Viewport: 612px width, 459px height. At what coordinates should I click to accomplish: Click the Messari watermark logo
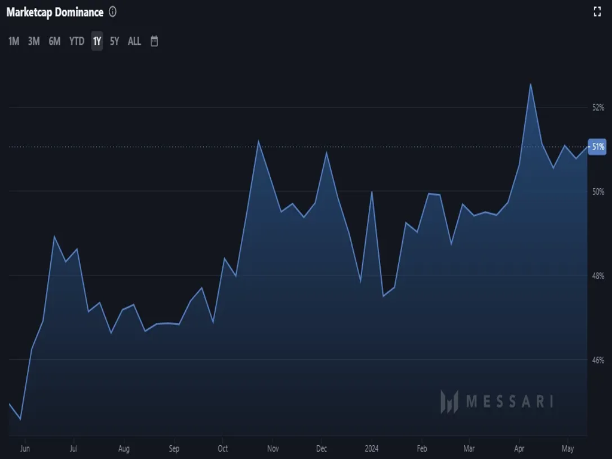(x=496, y=402)
